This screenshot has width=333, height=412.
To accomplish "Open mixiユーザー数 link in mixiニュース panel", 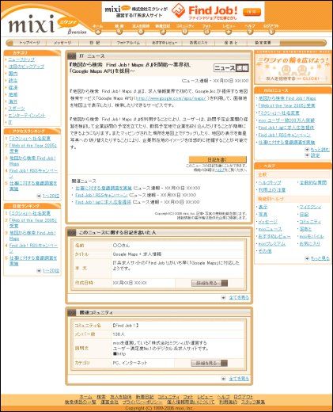I will [x=286, y=120].
